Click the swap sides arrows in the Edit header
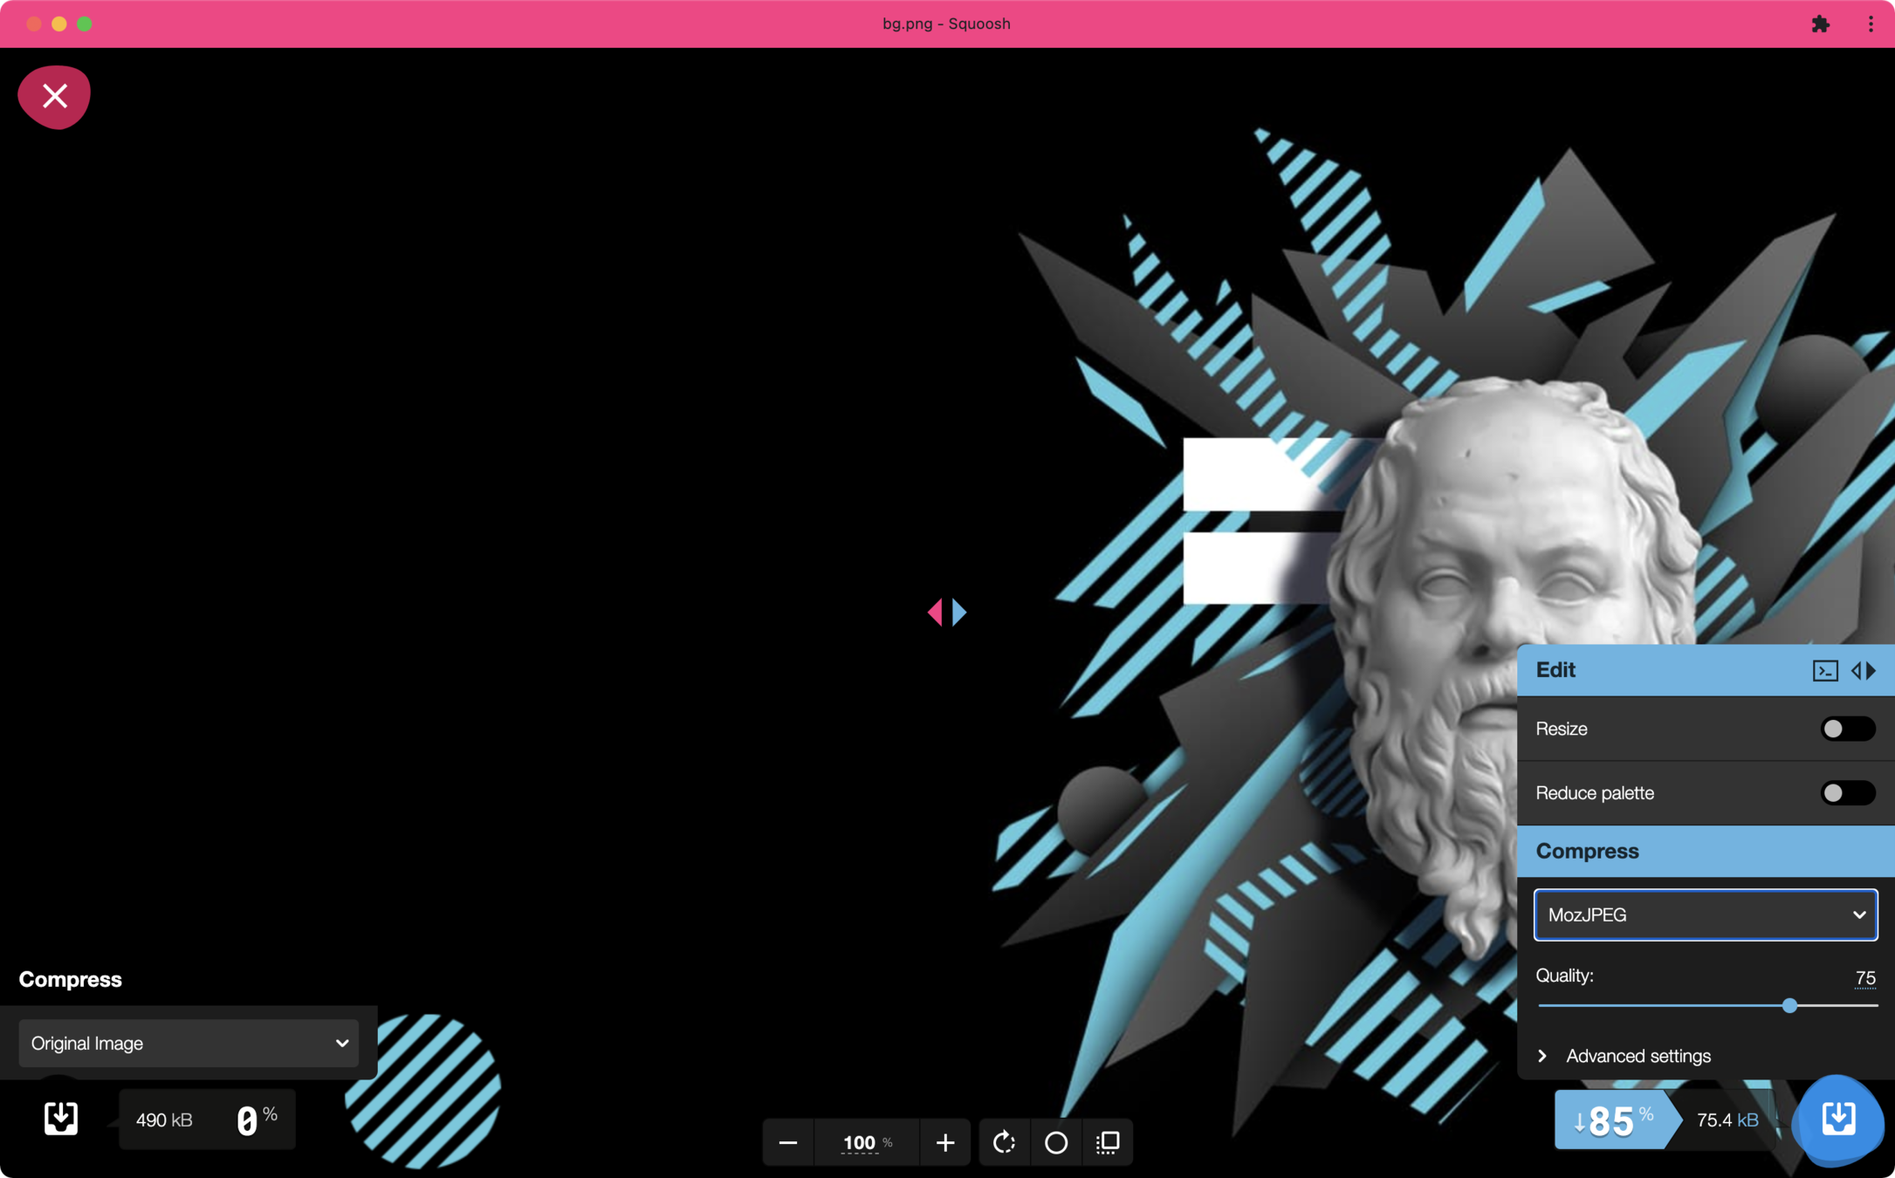Screen dimensions: 1895x1178 (x=1864, y=670)
